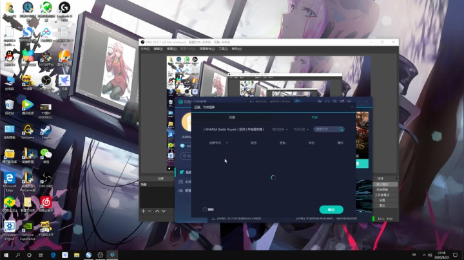The height and width of the screenshot is (260, 464).
Task: Open the 编辑 menu in OBS
Action: 158,49
